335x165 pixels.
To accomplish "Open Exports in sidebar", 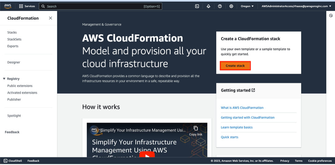I will (13, 46).
